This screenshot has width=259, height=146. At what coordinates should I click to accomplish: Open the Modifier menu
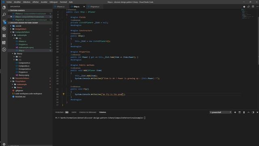click(17, 2)
